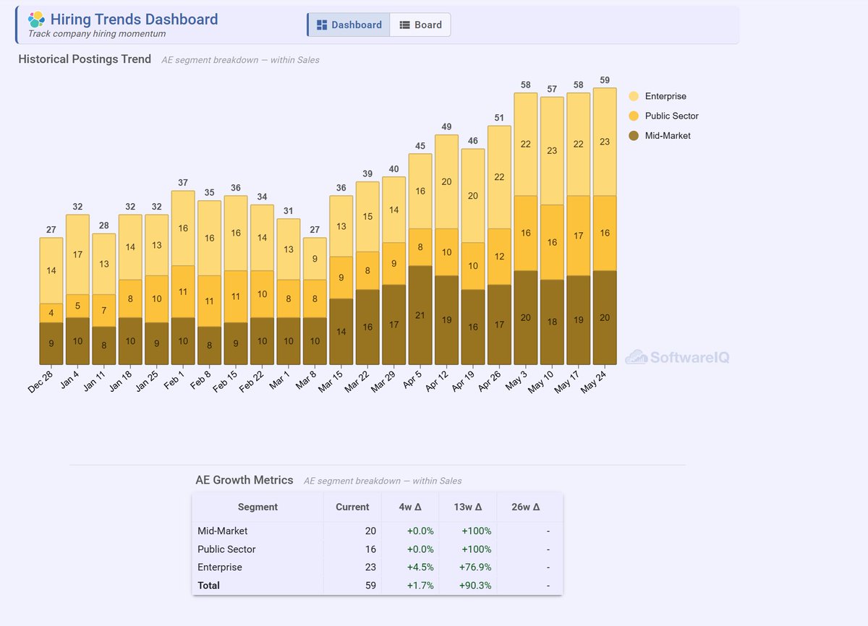Toggle the Enterprise legend swatch
This screenshot has width=868, height=626.
click(x=634, y=96)
